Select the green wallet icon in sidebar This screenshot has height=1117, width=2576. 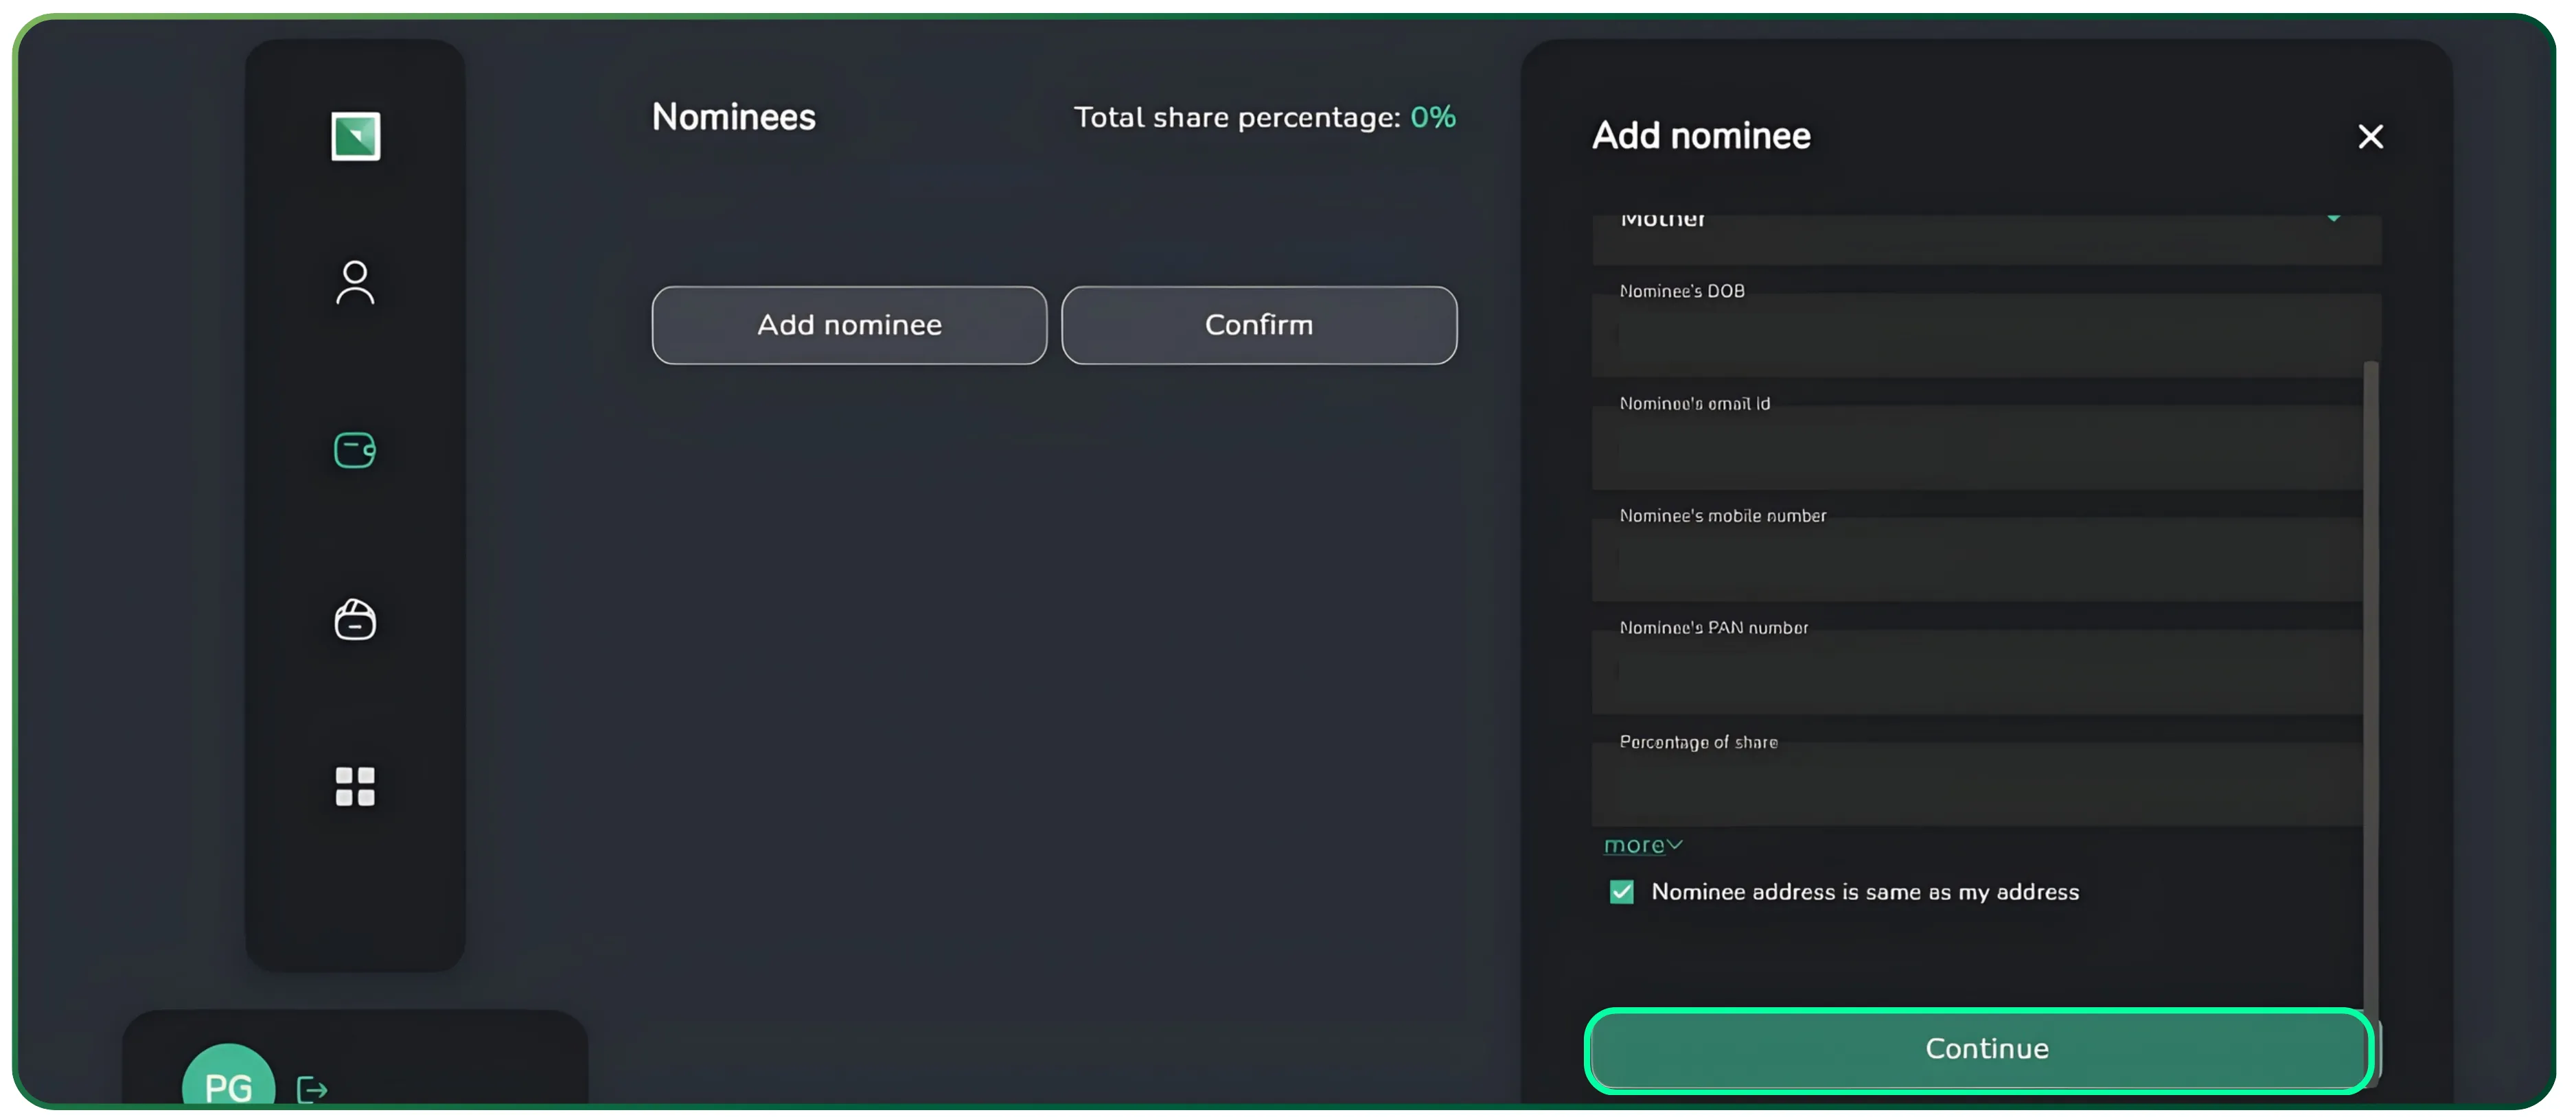click(x=355, y=449)
